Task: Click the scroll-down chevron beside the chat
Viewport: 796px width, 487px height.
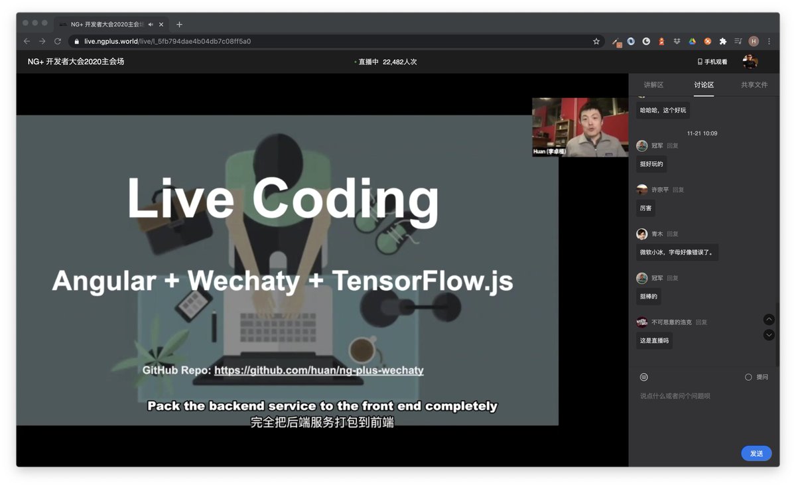Action: pyautogui.click(x=769, y=335)
